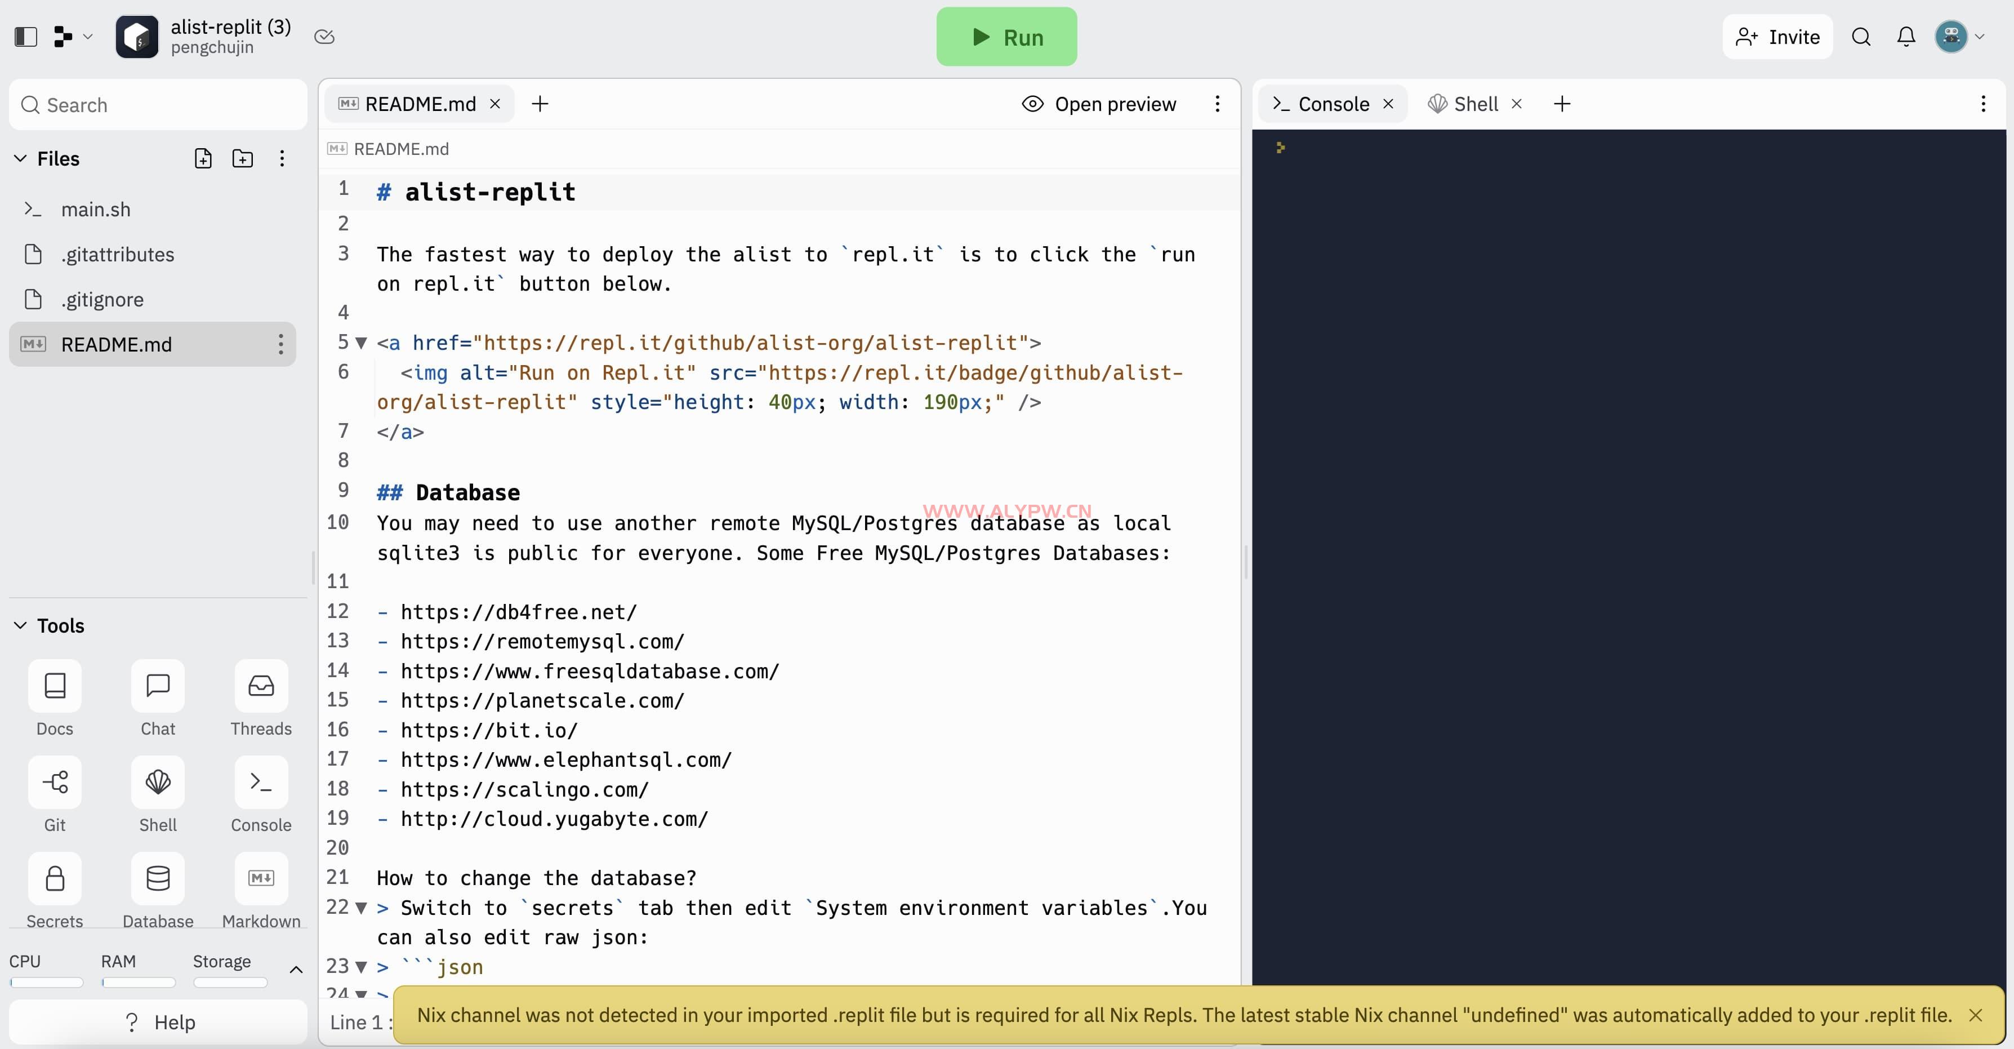The width and height of the screenshot is (2014, 1049).
Task: Click Open preview eye button
Action: point(1098,104)
